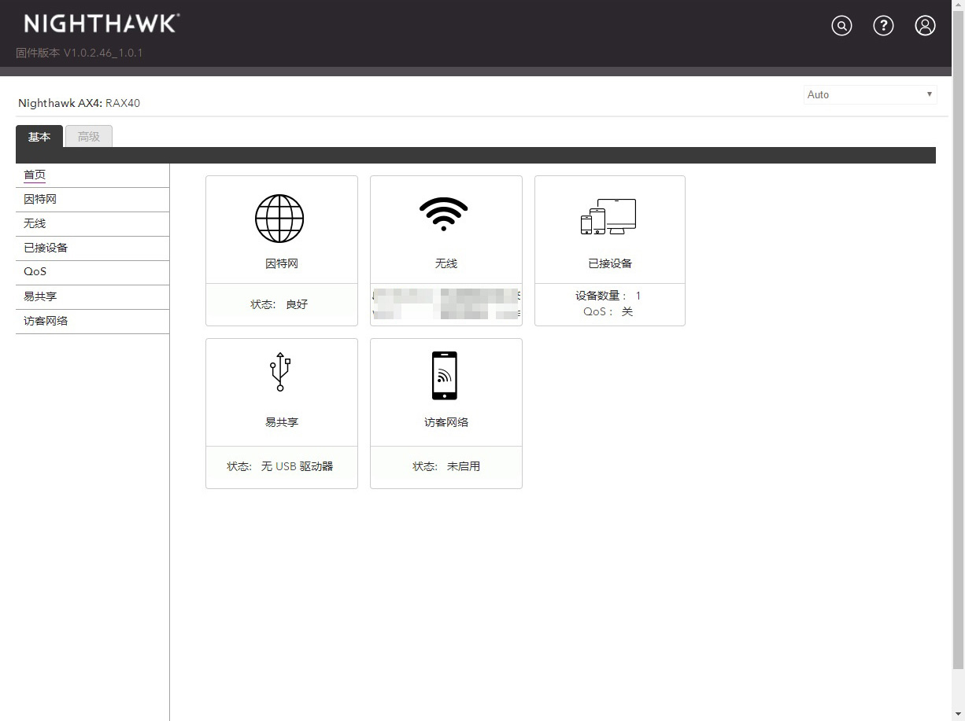Click the Nighthawk AX4: RAX40 model text
Image resolution: width=965 pixels, height=721 pixels.
pos(79,103)
